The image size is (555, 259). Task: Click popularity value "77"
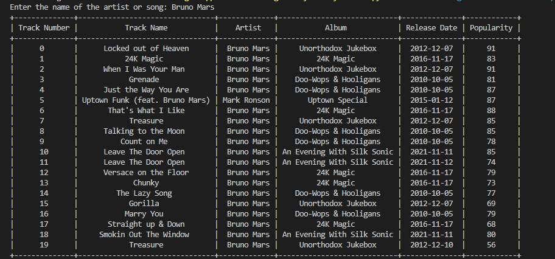(x=491, y=193)
